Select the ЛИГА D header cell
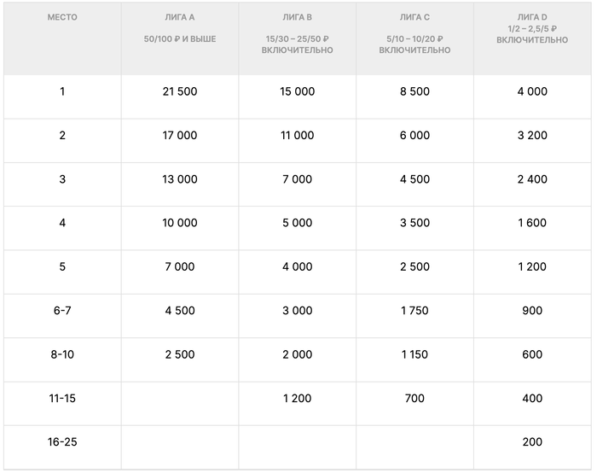 click(532, 17)
